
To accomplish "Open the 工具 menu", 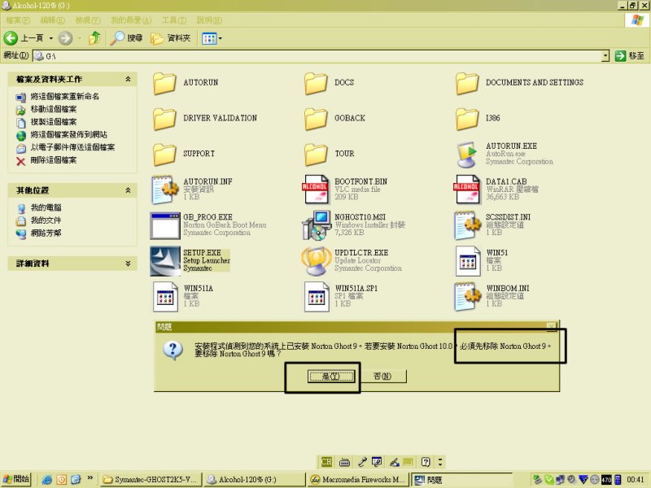I will coord(174,20).
